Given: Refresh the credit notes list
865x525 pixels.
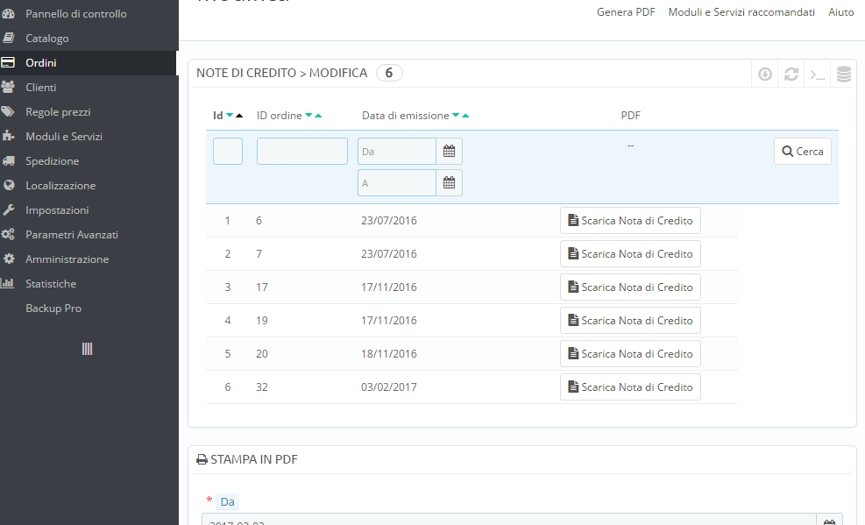Looking at the screenshot, I should [791, 74].
